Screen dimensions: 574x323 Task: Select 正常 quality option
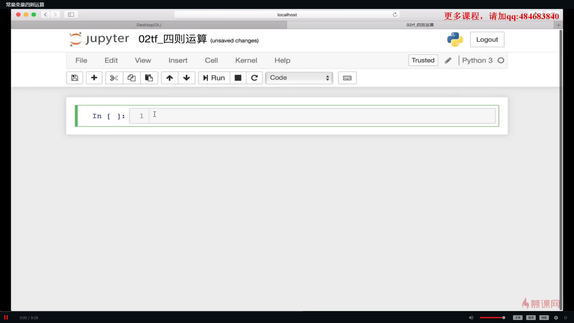(x=518, y=318)
